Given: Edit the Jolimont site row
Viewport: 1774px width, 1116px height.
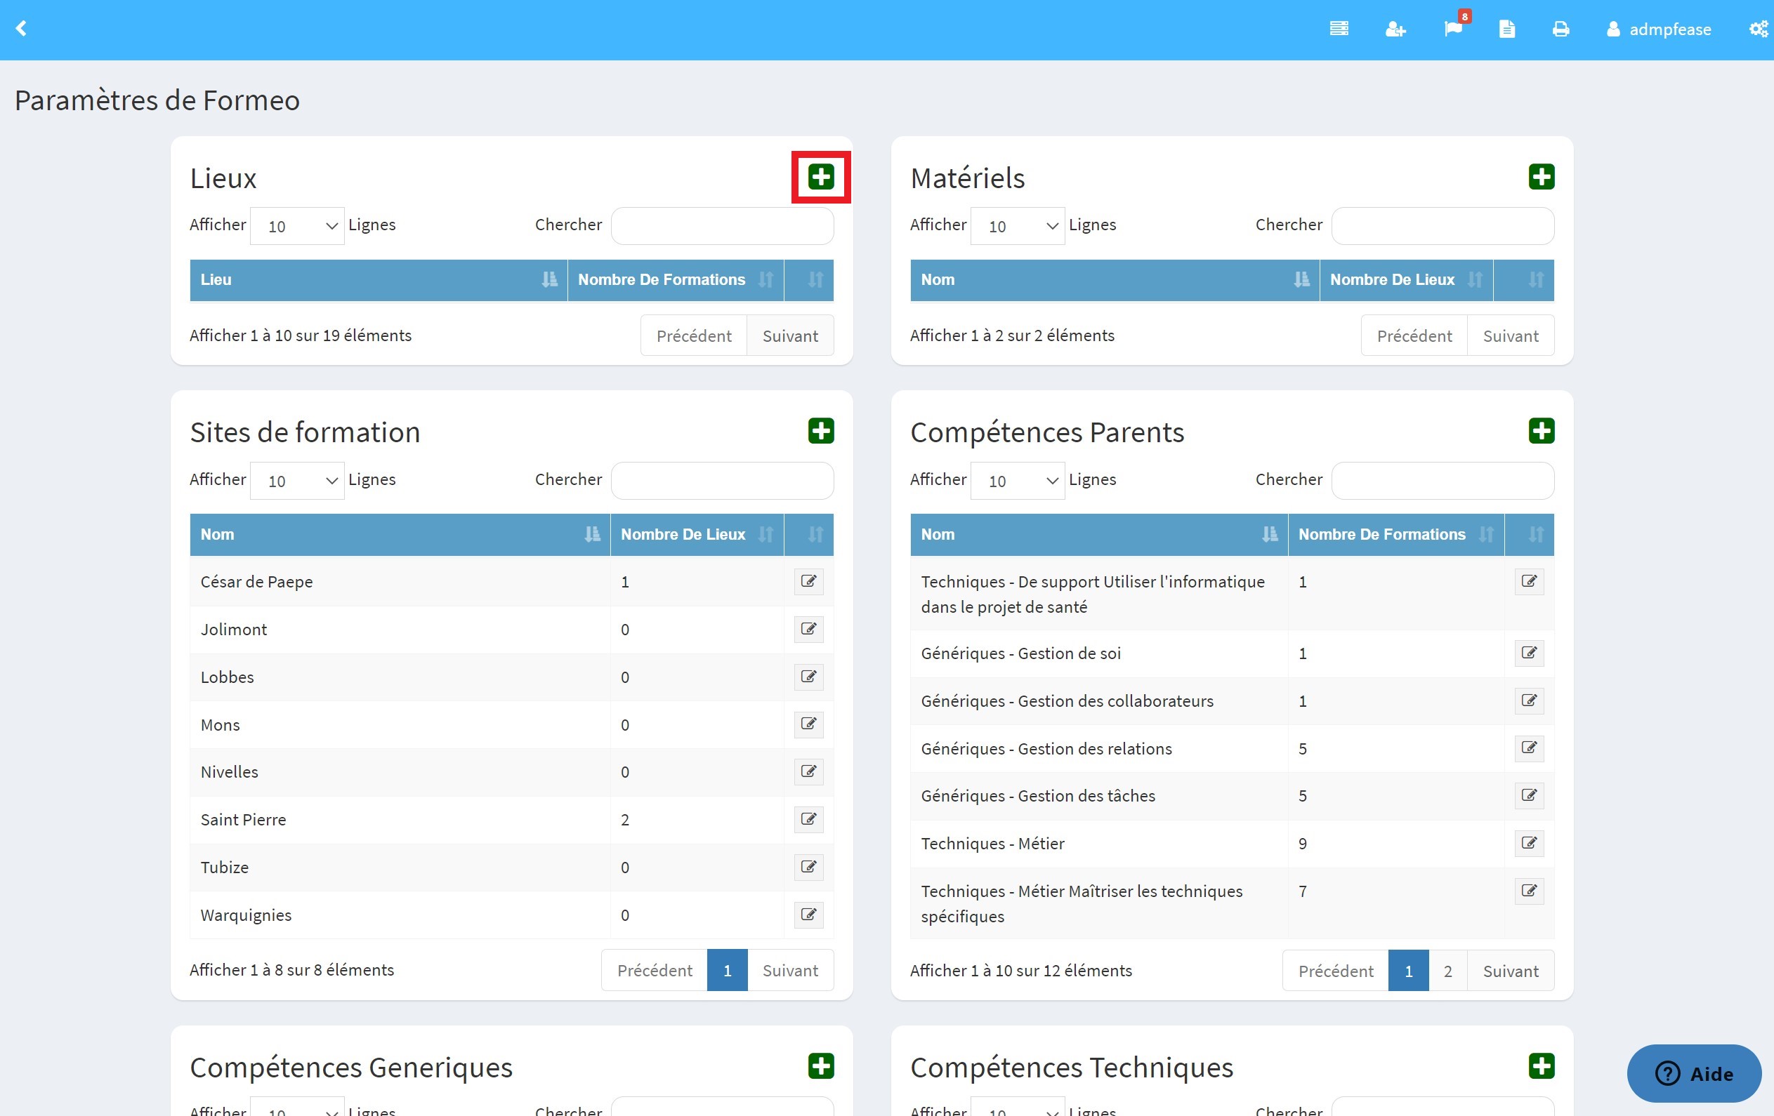Looking at the screenshot, I should [808, 629].
